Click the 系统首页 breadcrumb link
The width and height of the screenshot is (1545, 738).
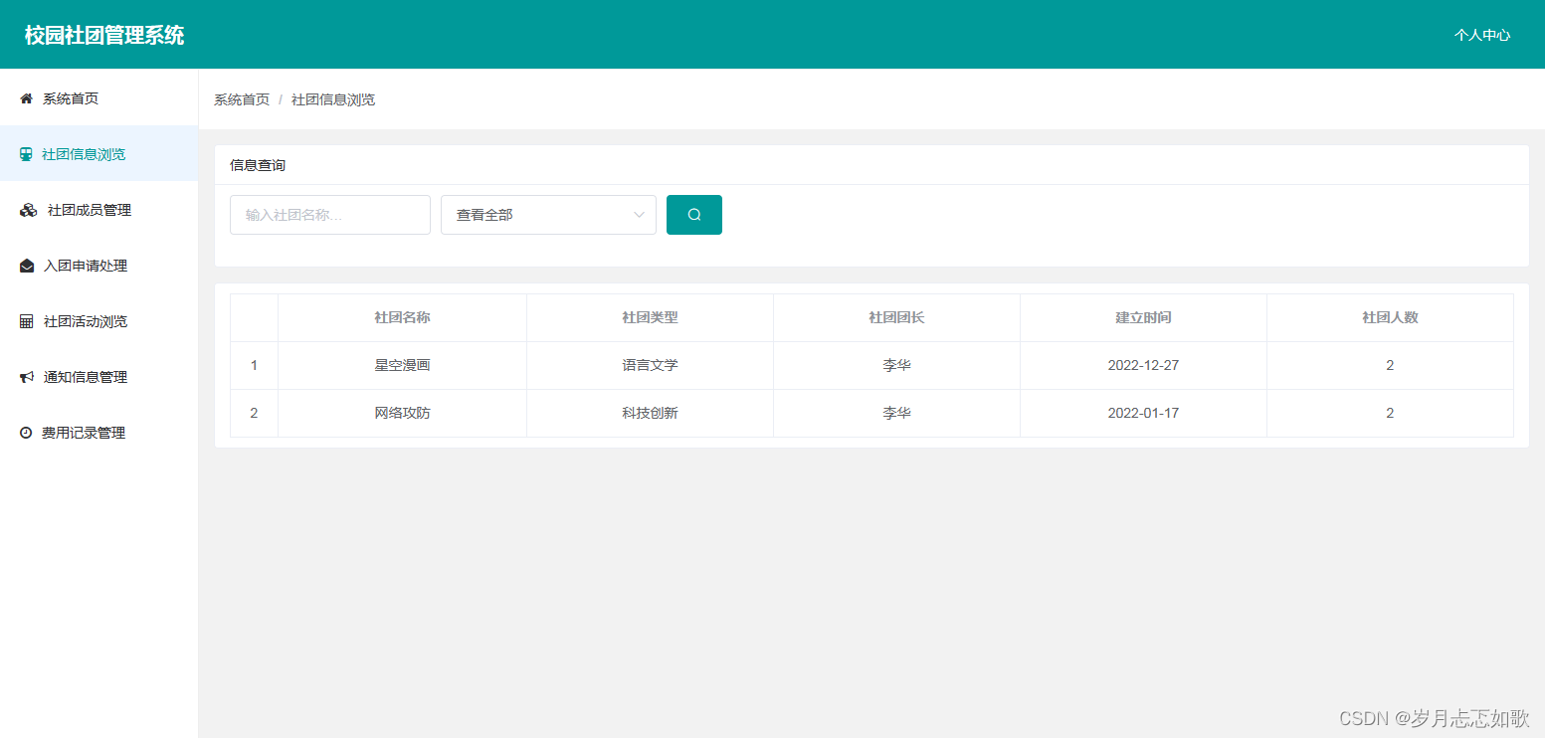coord(242,99)
